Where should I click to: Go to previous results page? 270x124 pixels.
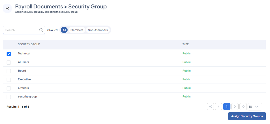click(219, 107)
